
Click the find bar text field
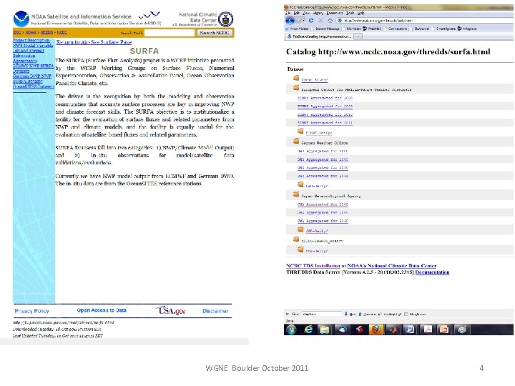tap(322, 314)
